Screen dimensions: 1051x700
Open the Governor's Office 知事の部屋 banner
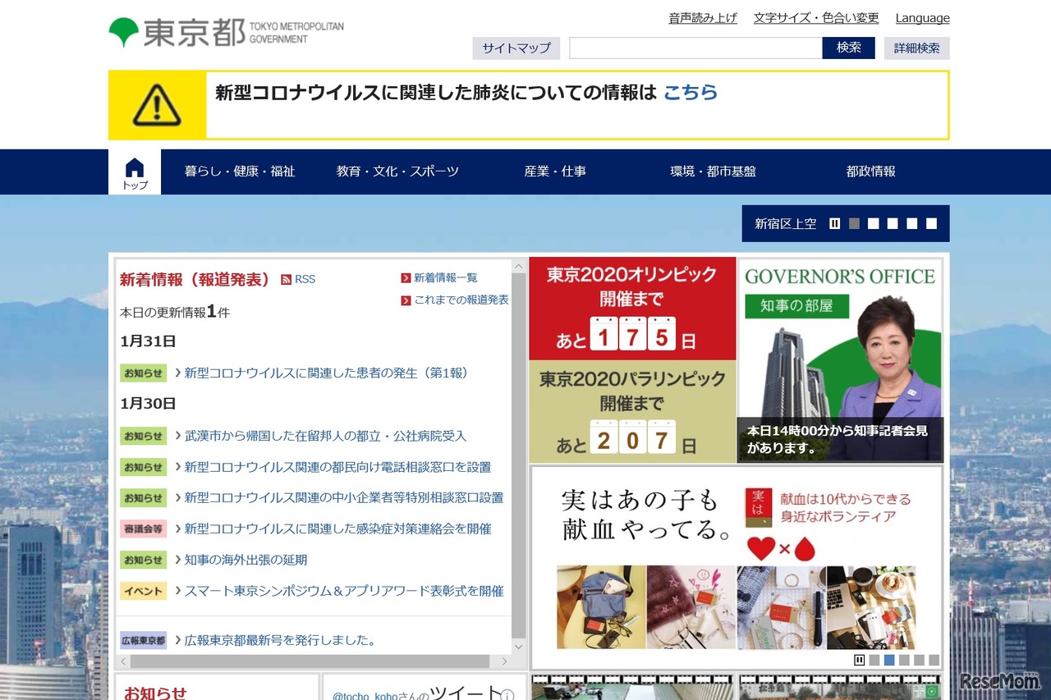(840, 360)
